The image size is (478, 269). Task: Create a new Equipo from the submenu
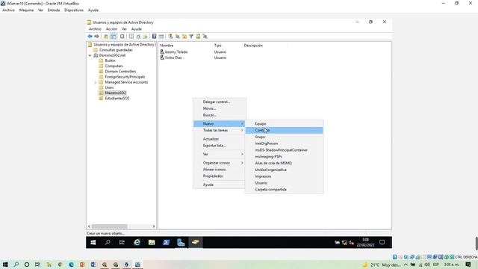coord(284,124)
